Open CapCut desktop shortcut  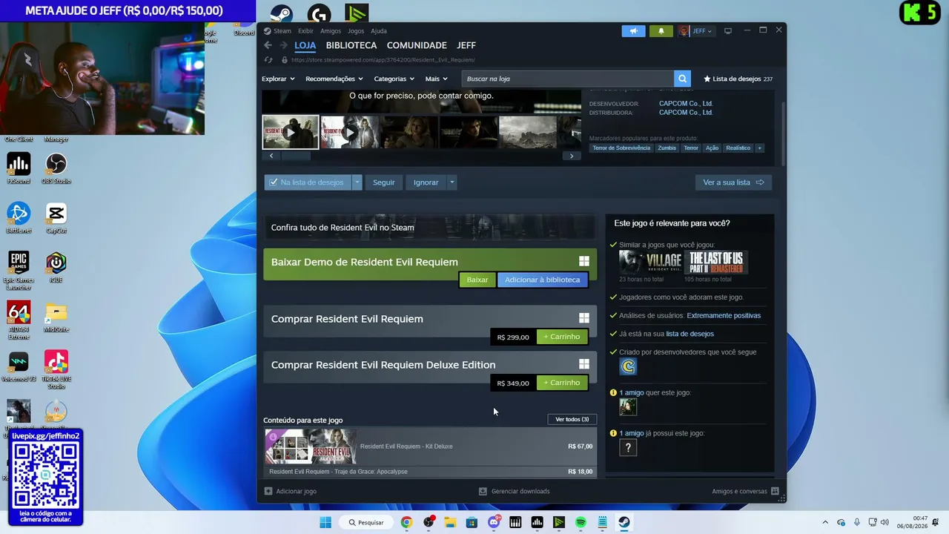coord(56,218)
